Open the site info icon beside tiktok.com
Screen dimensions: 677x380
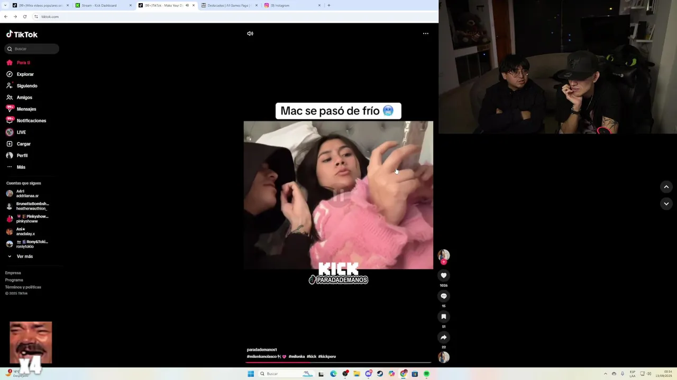pyautogui.click(x=36, y=16)
